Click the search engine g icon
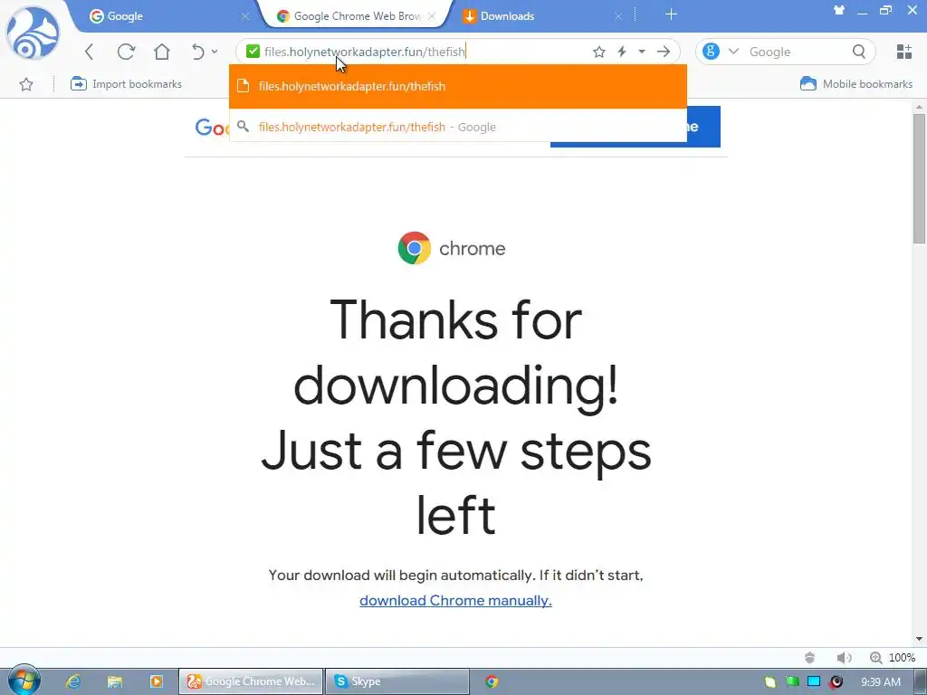Viewport: 927px width, 695px height. [711, 52]
